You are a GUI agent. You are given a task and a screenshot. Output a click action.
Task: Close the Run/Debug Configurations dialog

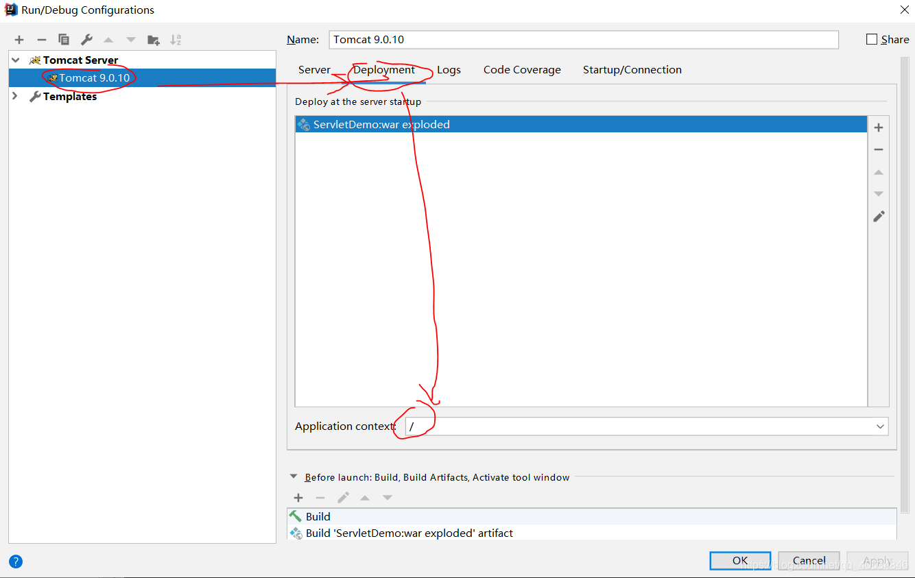904,10
